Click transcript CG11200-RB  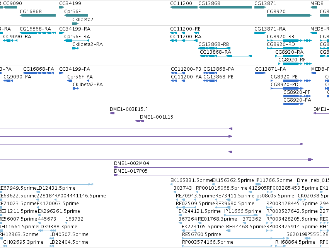184,33
